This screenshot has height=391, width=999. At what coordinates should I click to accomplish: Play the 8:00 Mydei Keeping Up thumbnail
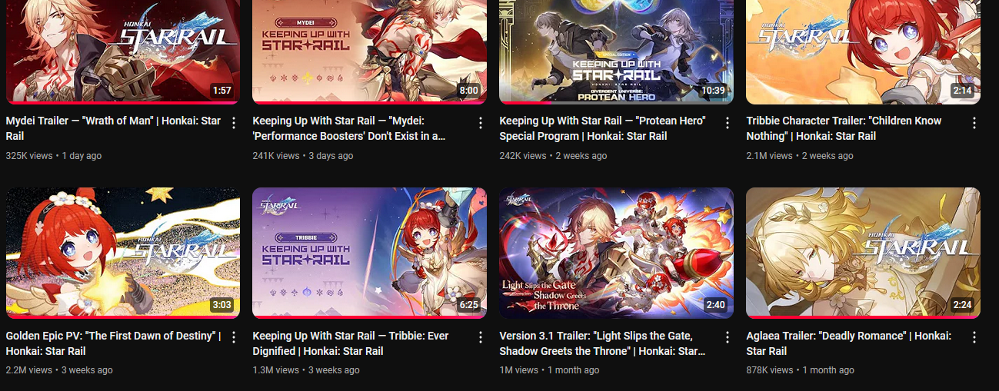[370, 51]
